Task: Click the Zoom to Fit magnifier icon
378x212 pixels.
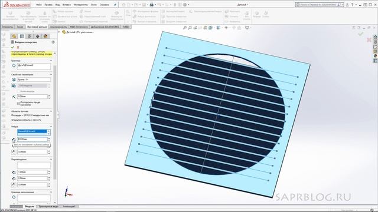Action: pyautogui.click(x=185, y=28)
